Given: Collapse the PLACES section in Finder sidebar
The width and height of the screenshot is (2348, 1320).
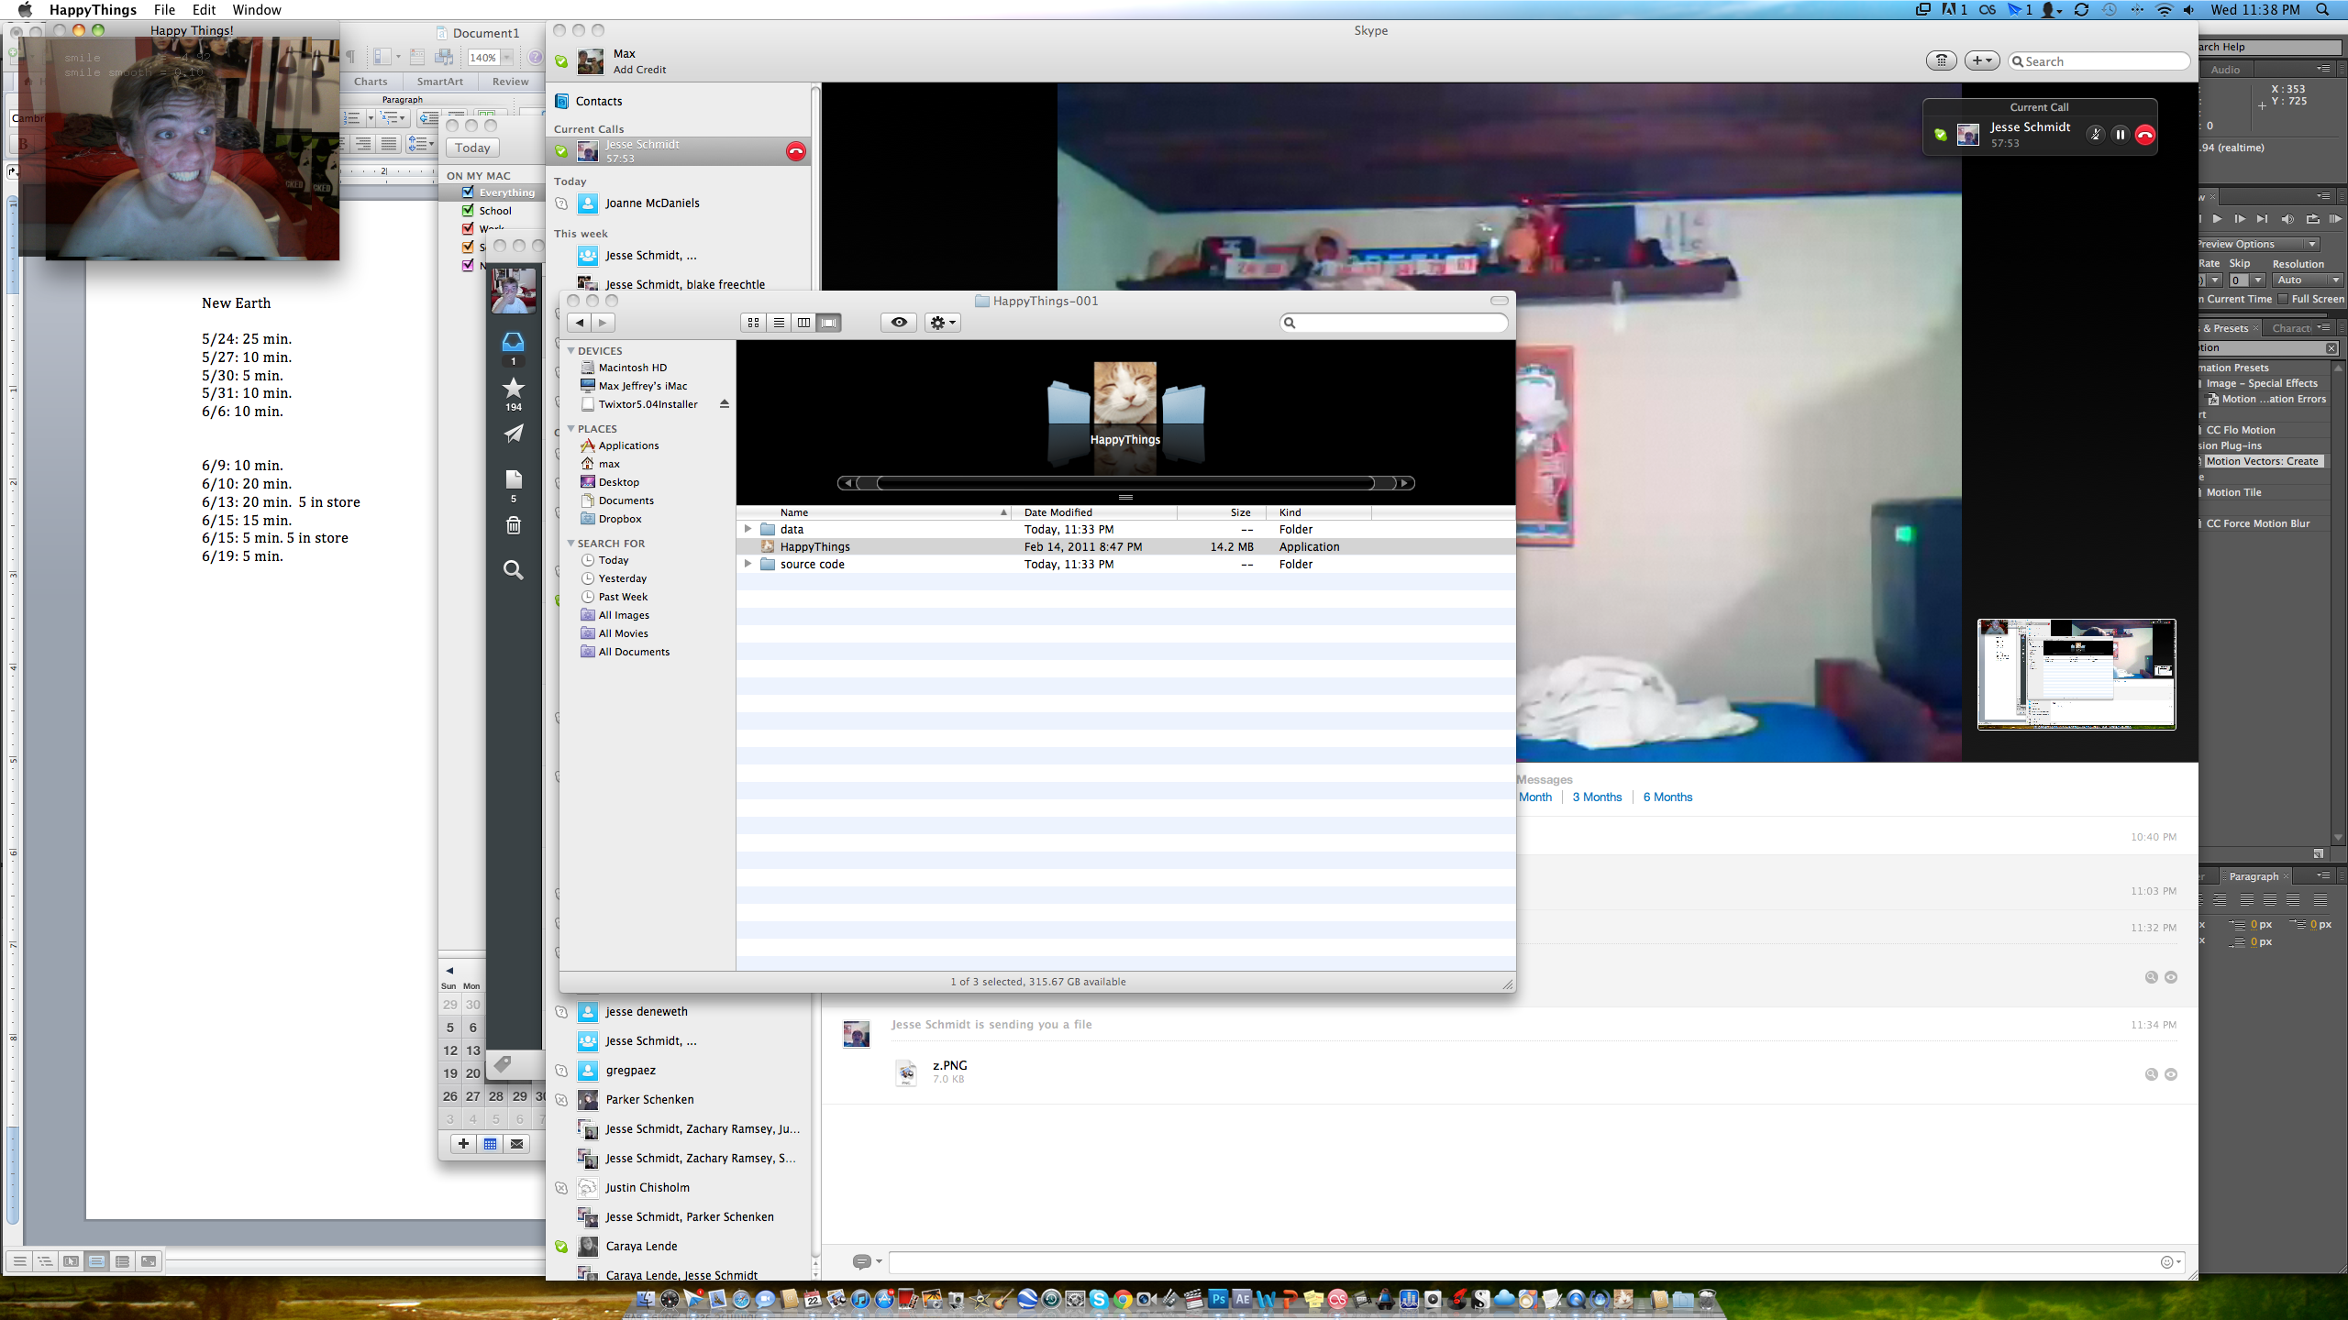Looking at the screenshot, I should click(x=570, y=429).
